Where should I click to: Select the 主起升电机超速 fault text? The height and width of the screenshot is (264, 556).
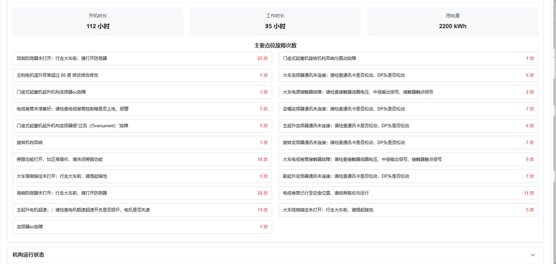83,210
